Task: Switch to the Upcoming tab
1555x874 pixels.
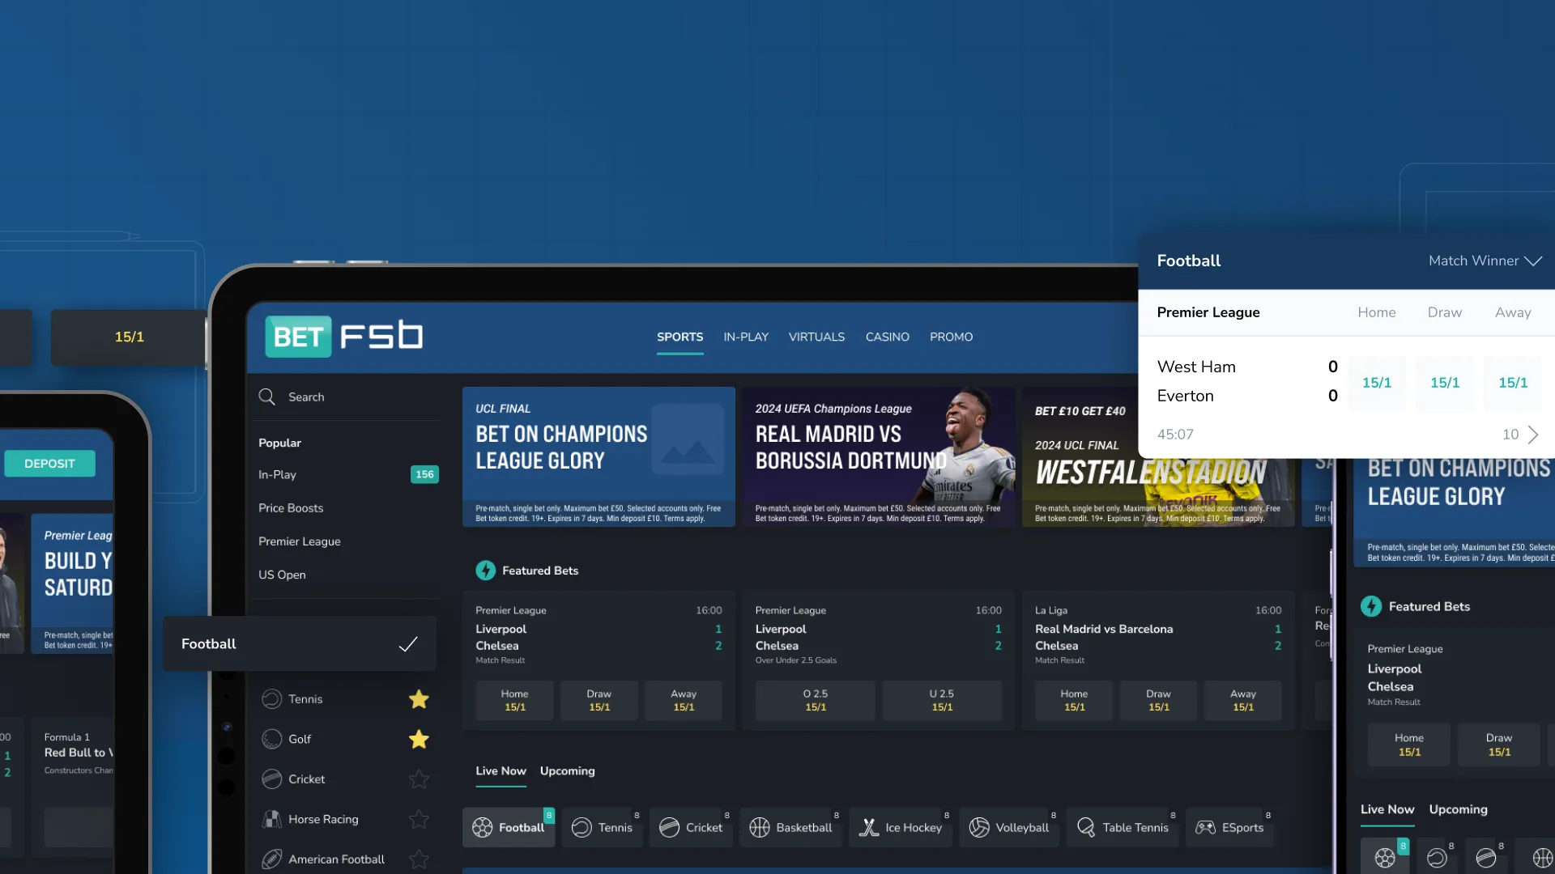Action: (x=567, y=771)
